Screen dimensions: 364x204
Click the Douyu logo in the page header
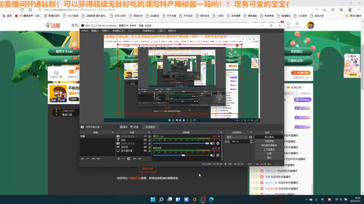(53, 25)
